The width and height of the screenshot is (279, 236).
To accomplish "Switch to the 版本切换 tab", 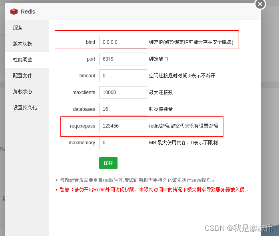I will [27, 44].
